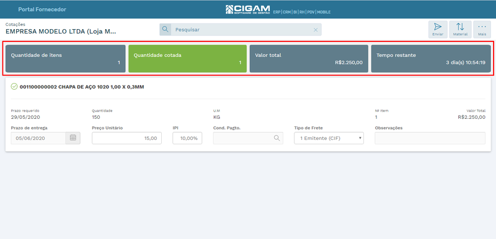Screen dimensions: 496x239
Task: Click the CIGAM logo
Action: click(247, 9)
